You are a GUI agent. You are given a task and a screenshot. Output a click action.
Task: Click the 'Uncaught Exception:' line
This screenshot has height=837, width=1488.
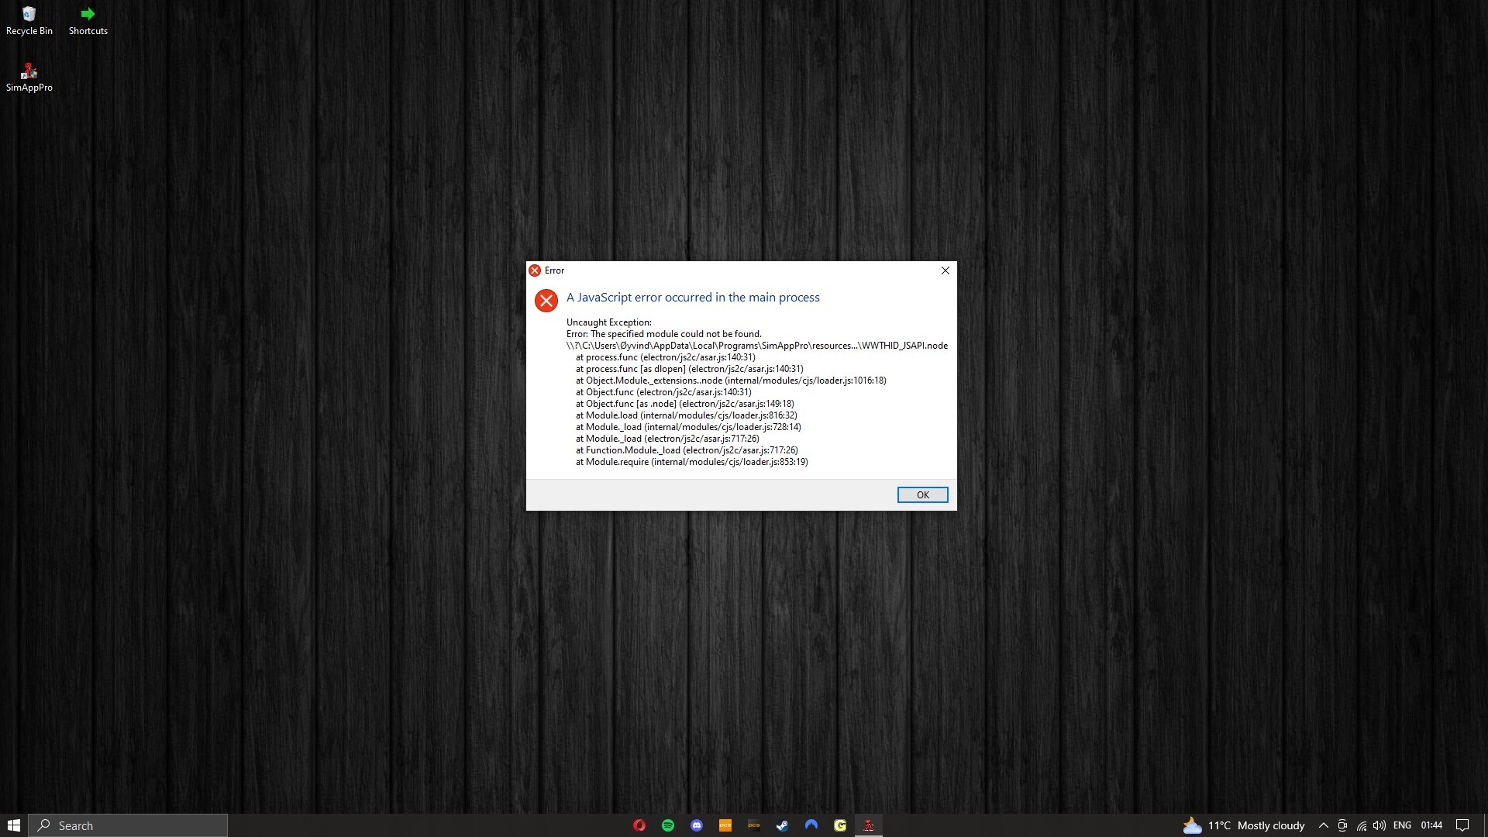(x=609, y=322)
